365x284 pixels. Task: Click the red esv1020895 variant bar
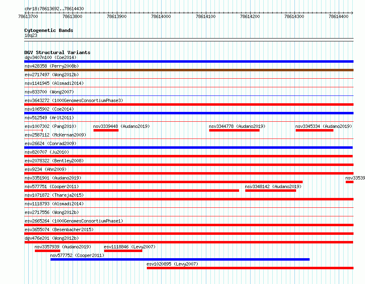point(250,268)
